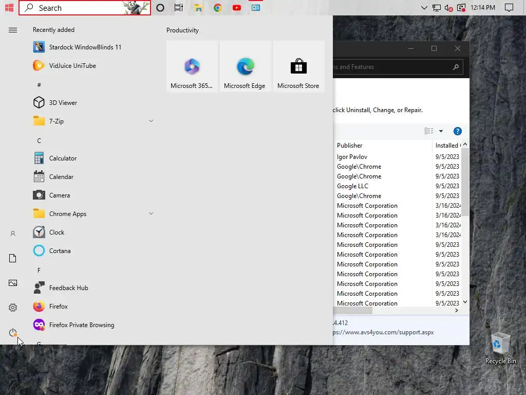526x395 pixels.
Task: Click down arrow of programs list scrollbar
Action: [x=465, y=302]
